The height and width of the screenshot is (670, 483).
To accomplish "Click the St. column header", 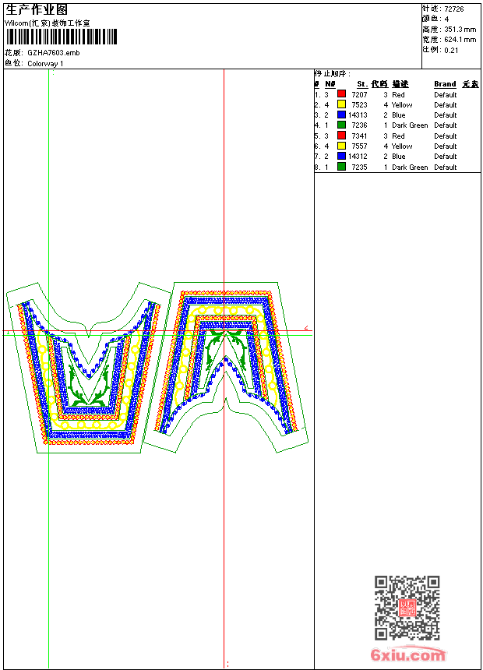I will pyautogui.click(x=362, y=84).
